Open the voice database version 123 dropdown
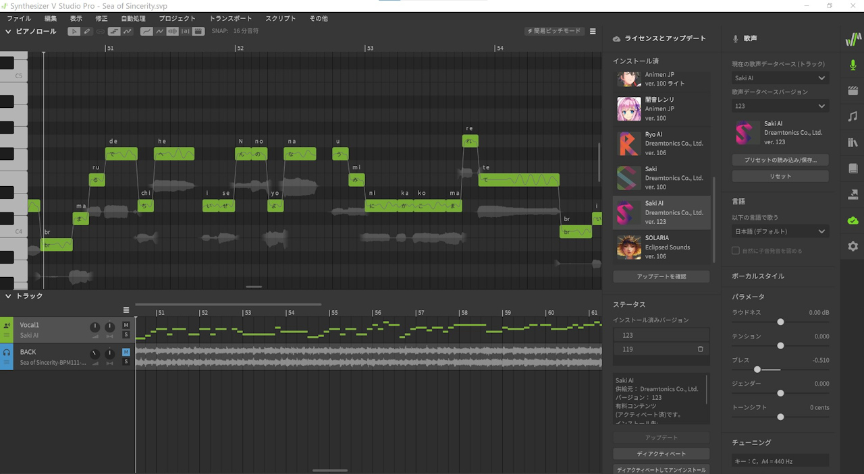 (780, 106)
